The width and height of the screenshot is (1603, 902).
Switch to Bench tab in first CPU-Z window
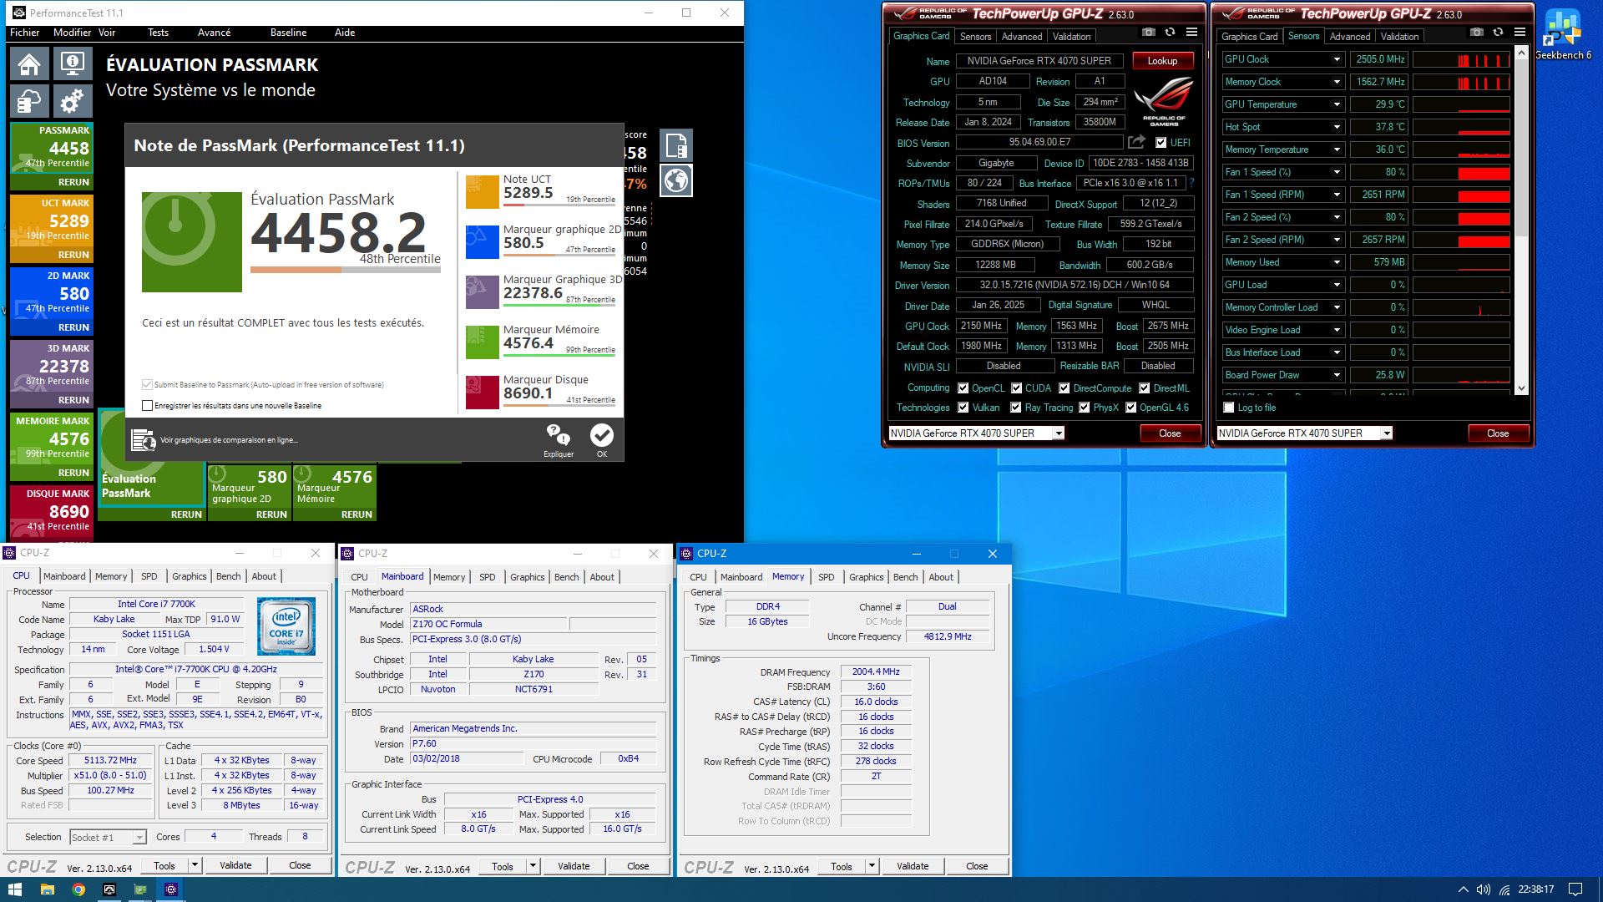point(228,576)
